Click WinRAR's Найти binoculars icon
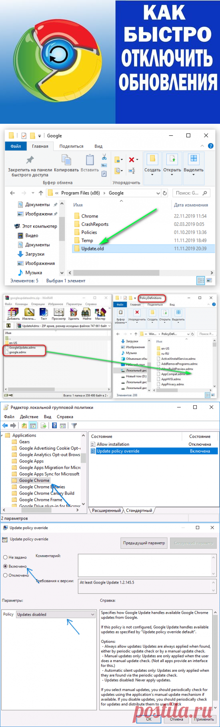 click(x=86, y=312)
